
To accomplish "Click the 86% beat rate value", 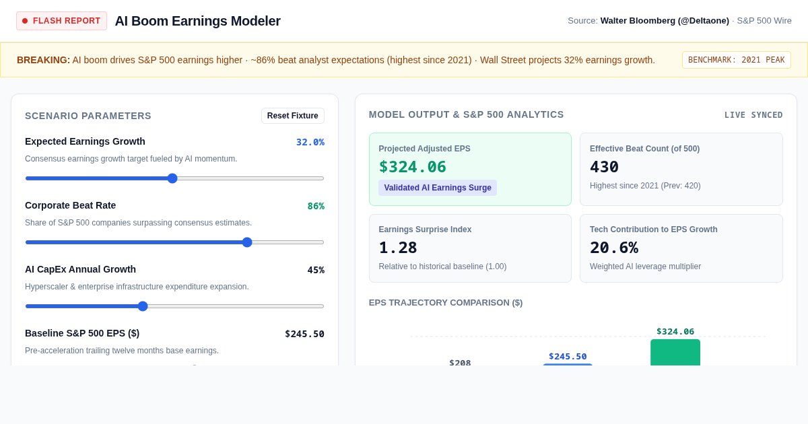I will [316, 206].
